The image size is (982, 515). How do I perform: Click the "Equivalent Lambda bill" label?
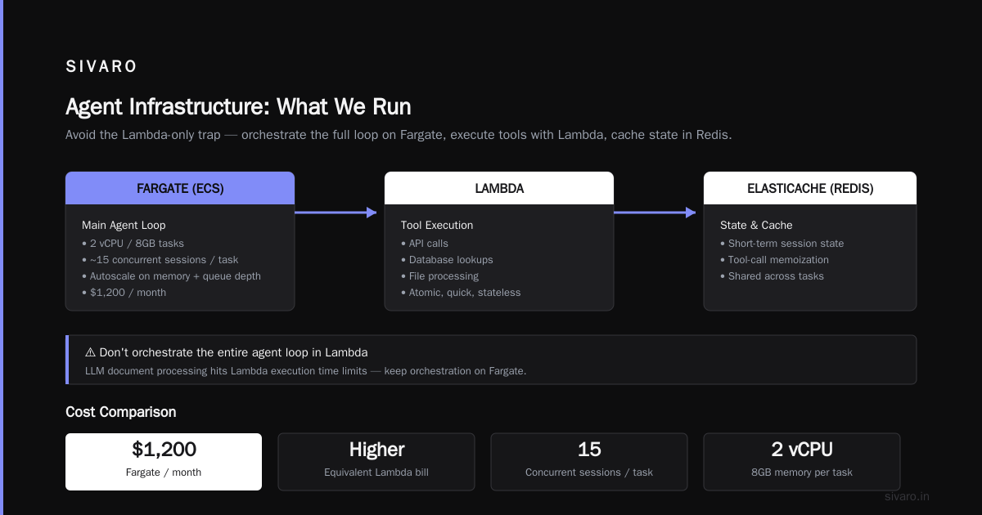click(376, 472)
